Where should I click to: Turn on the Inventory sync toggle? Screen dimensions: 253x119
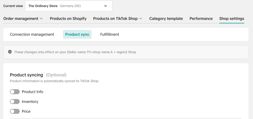coord(15,102)
